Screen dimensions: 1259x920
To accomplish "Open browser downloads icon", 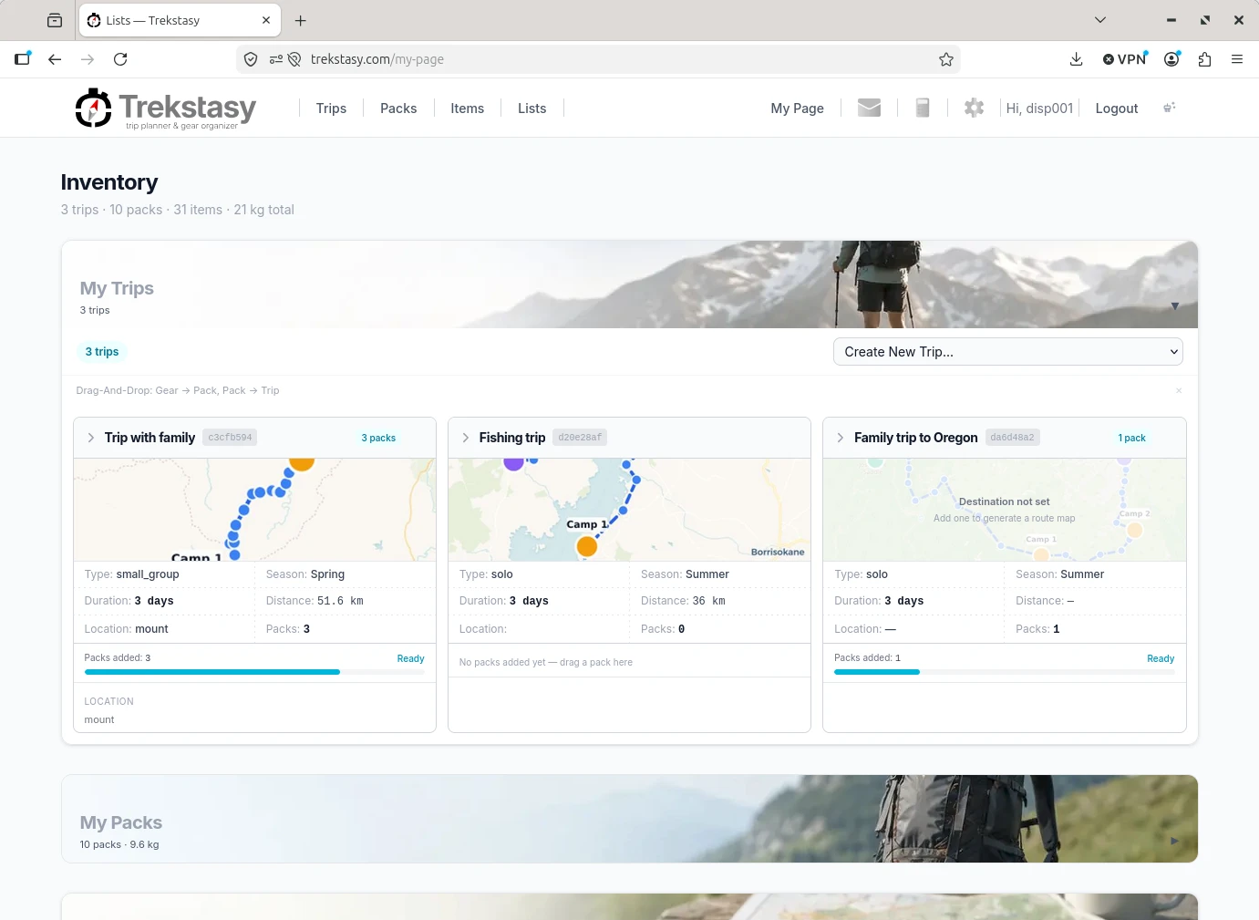I will [x=1076, y=59].
